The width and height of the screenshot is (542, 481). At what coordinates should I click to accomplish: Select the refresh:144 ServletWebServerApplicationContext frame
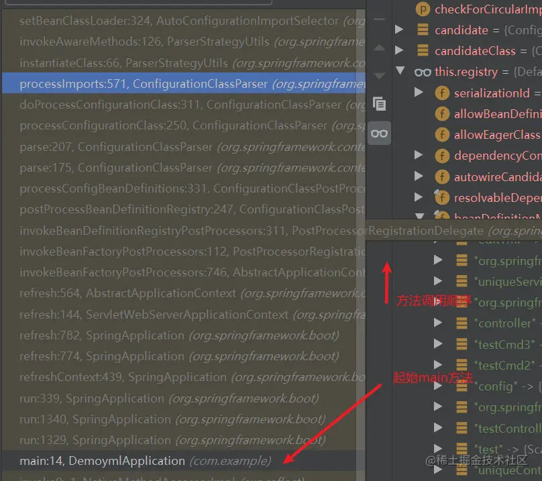pyautogui.click(x=184, y=315)
